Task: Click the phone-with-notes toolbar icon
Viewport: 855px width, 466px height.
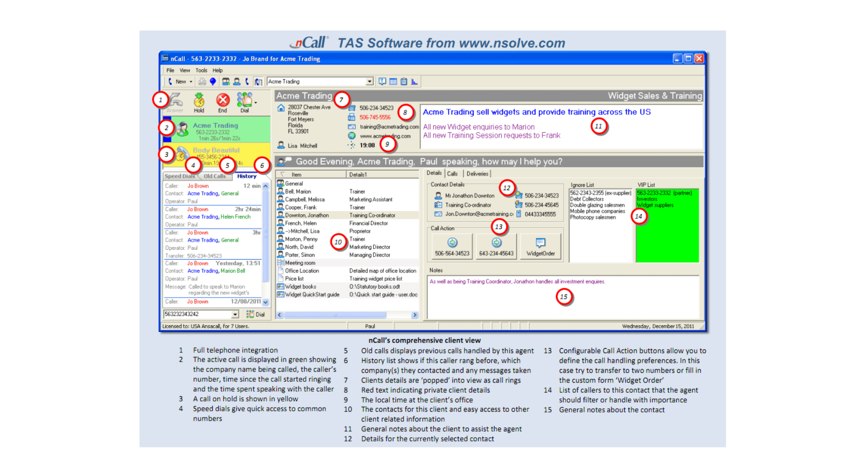Action: coord(258,82)
